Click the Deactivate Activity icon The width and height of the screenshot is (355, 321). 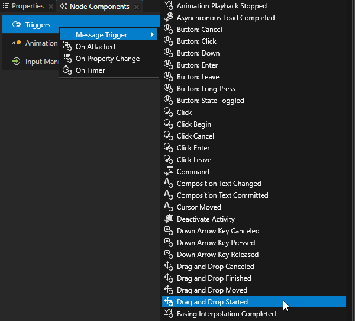click(x=169, y=219)
